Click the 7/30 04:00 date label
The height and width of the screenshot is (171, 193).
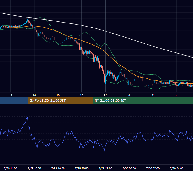point(177,168)
